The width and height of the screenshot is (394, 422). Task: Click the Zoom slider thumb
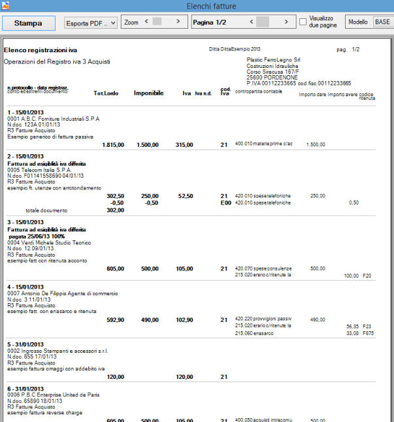[x=157, y=22]
